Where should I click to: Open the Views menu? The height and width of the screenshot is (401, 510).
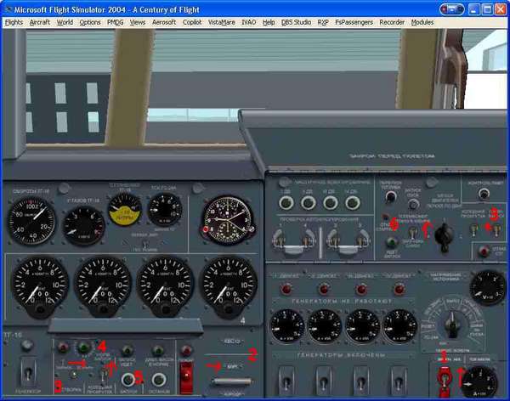(x=138, y=22)
